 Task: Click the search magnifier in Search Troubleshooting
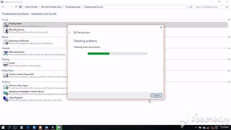click(227, 7)
